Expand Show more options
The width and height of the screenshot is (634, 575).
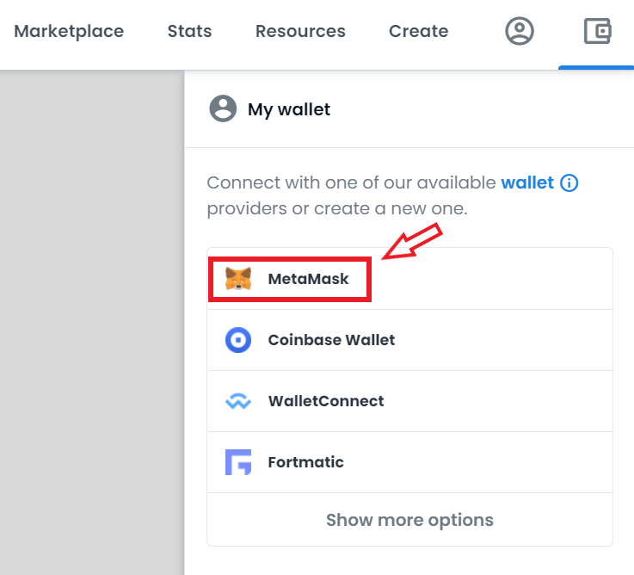(410, 520)
